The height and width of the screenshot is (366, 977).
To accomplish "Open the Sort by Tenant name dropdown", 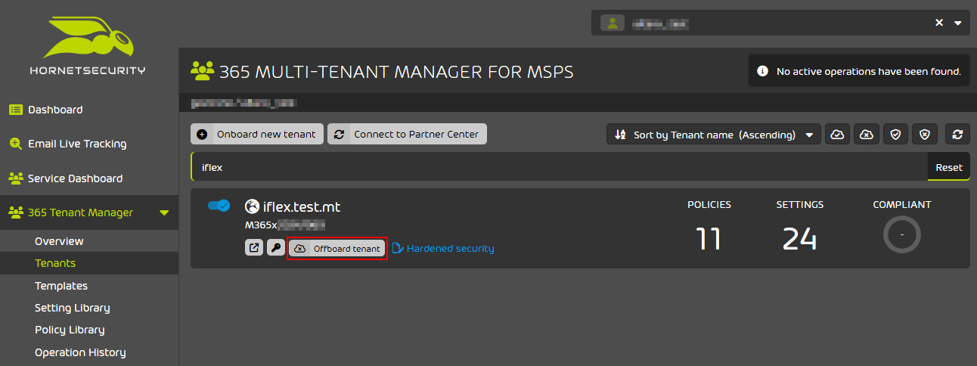I will point(714,134).
